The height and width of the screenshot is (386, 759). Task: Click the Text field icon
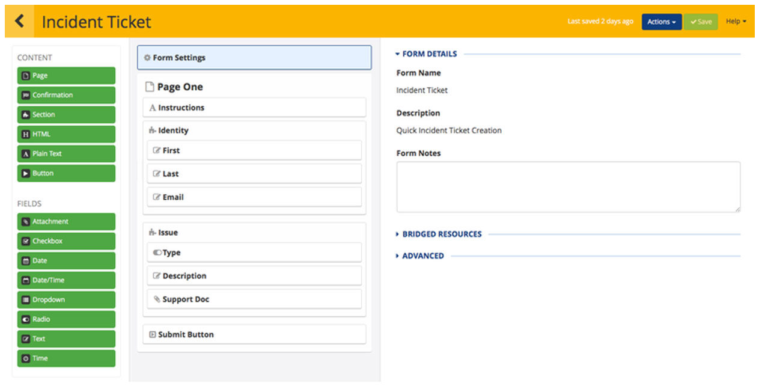click(x=25, y=339)
